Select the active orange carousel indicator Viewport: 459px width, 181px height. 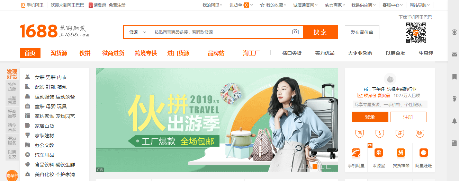coord(315,166)
